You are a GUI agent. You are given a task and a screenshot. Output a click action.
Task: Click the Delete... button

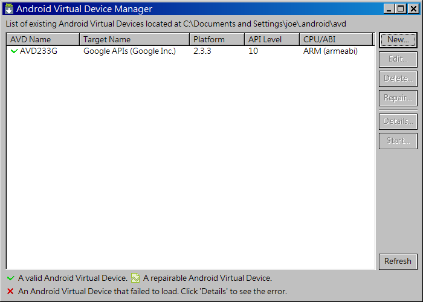[x=398, y=79]
